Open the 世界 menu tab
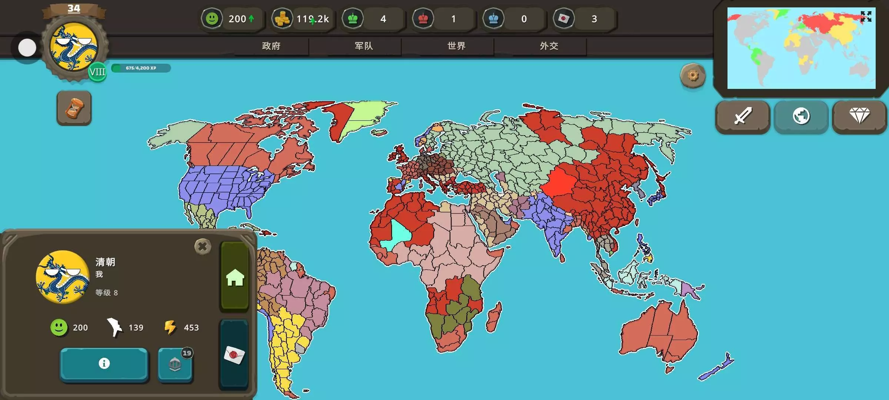The image size is (889, 400). 456,46
